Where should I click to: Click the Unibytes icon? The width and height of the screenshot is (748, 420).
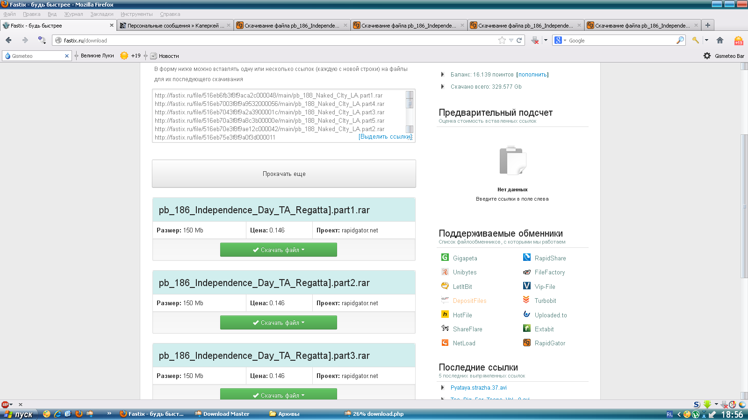(445, 272)
